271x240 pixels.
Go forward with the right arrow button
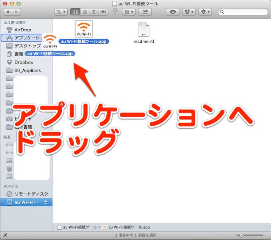tap(17, 12)
